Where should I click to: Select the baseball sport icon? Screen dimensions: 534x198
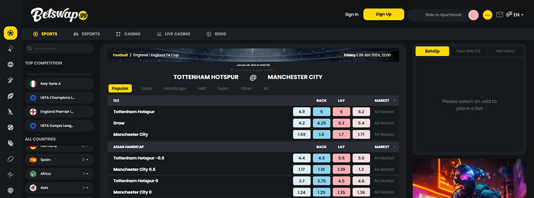point(10,127)
